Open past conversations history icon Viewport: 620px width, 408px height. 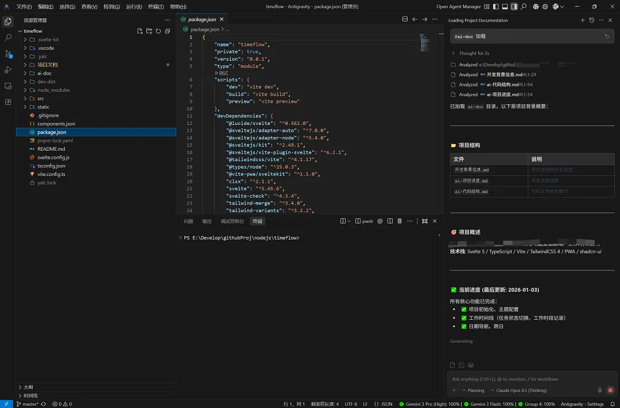tap(592, 20)
